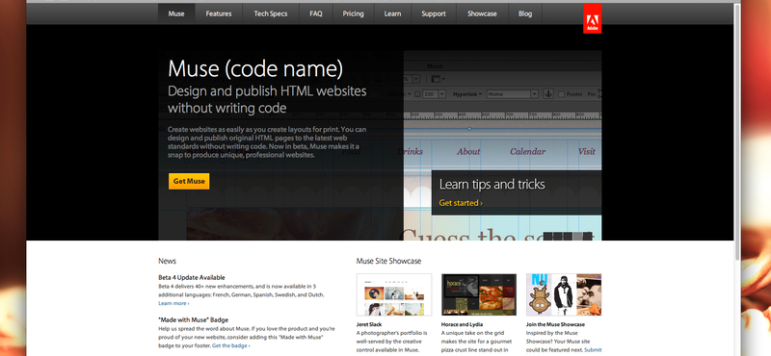Screen dimensions: 771x356
Task: Open the Jeret Slack showcase thumbnail
Action: [x=394, y=294]
